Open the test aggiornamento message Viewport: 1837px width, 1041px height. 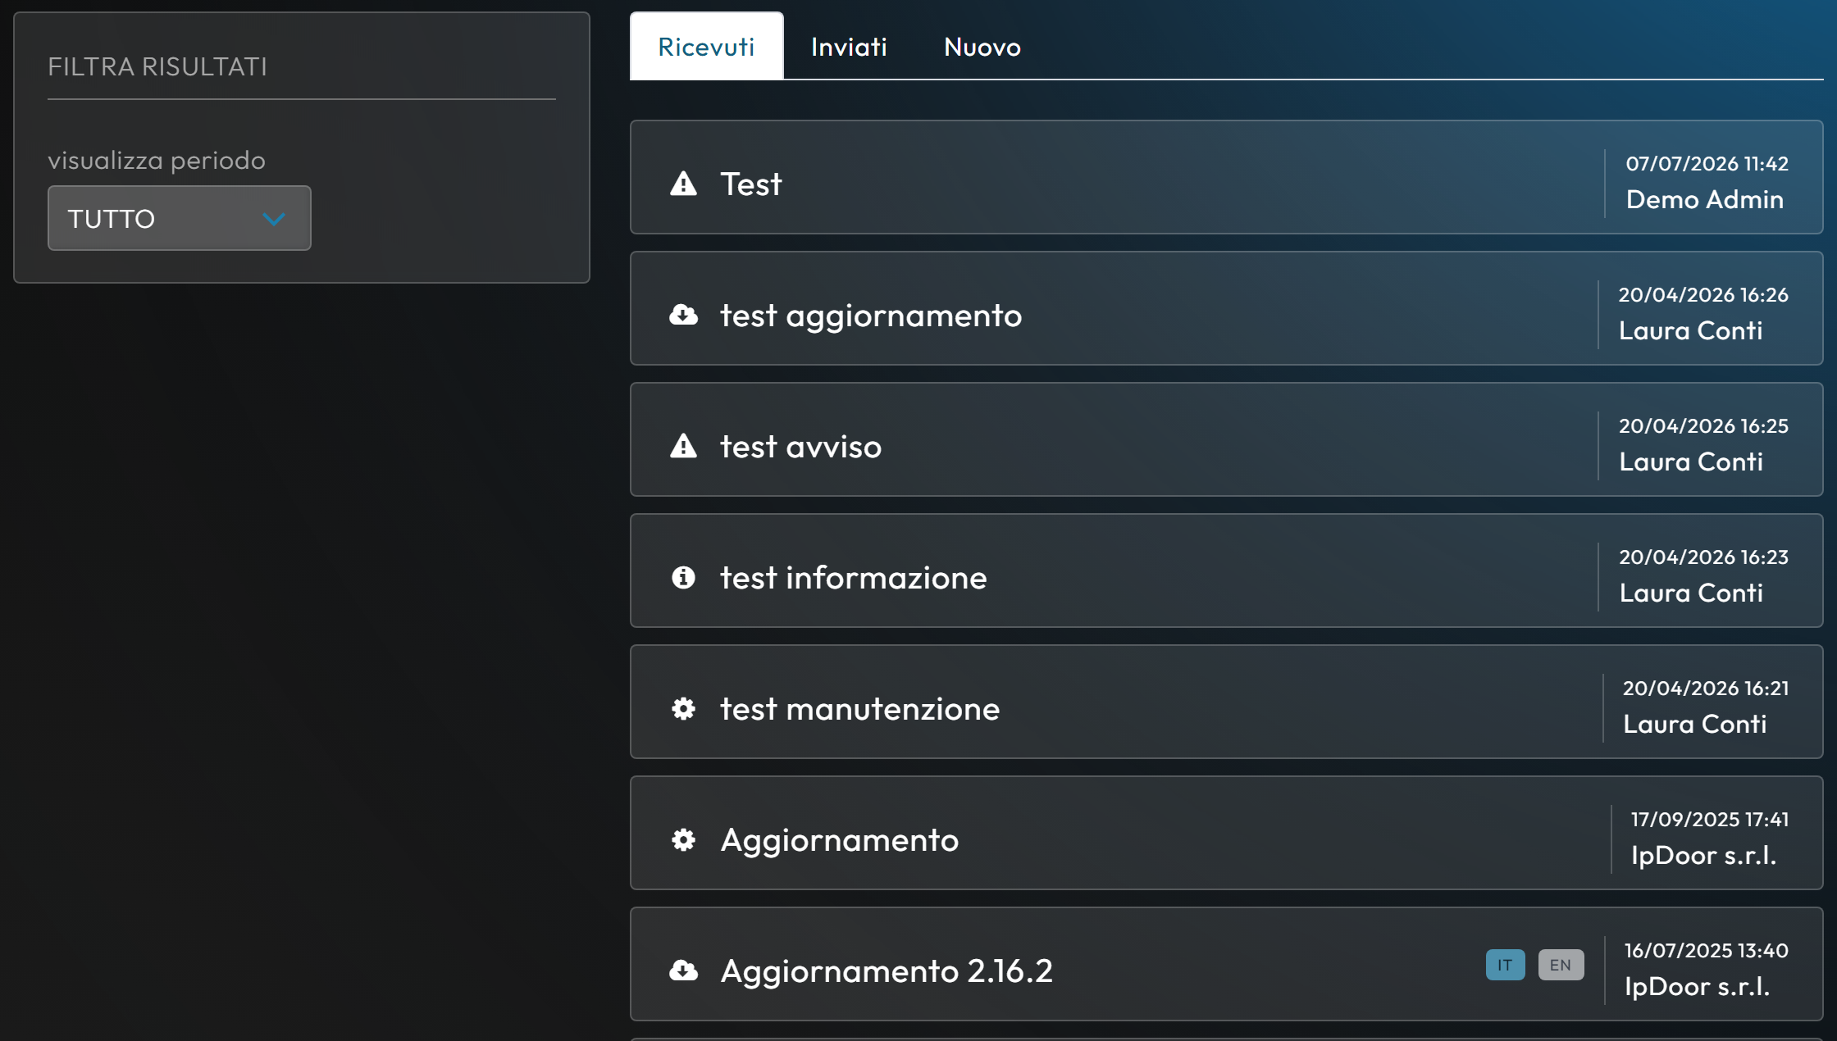(x=1226, y=308)
